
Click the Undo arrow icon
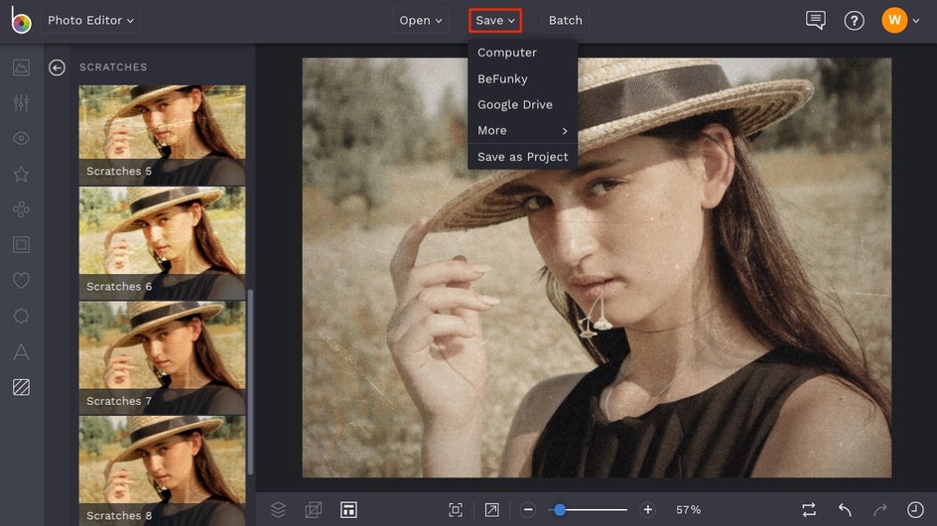point(845,509)
